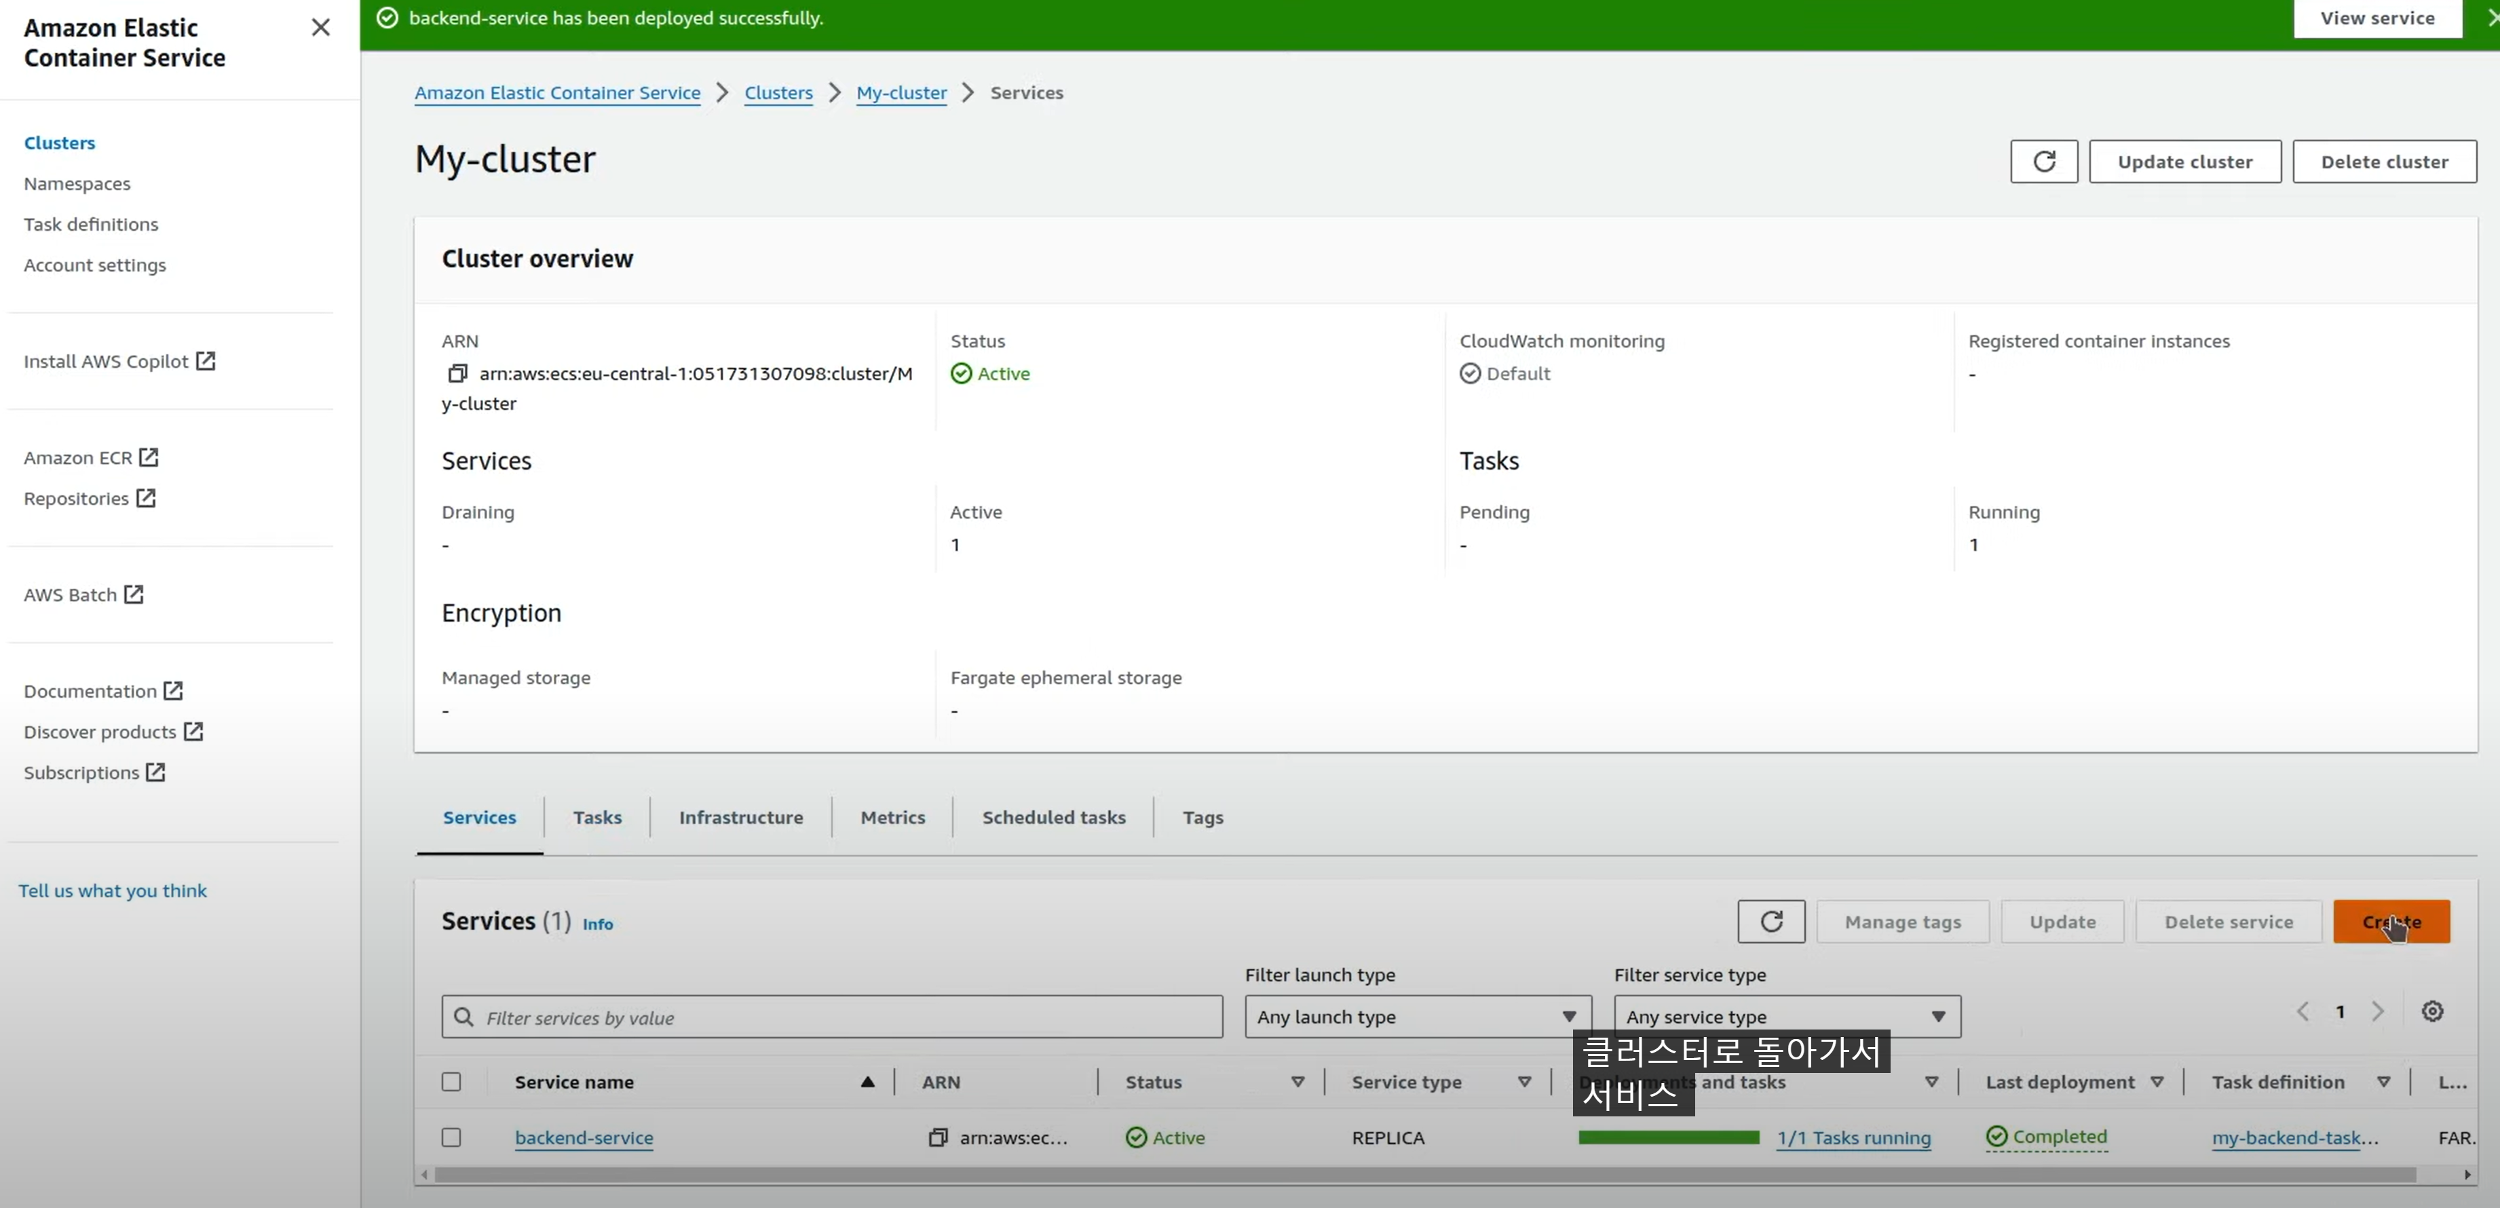Go to next services page arrow
Screen dimensions: 2500x1208
[2376, 1011]
